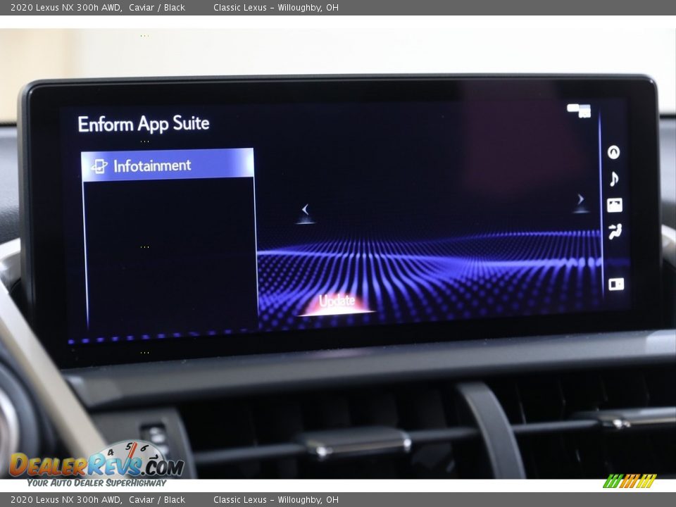Click the Enform App Suite title
The height and width of the screenshot is (507, 676).
pos(144,124)
